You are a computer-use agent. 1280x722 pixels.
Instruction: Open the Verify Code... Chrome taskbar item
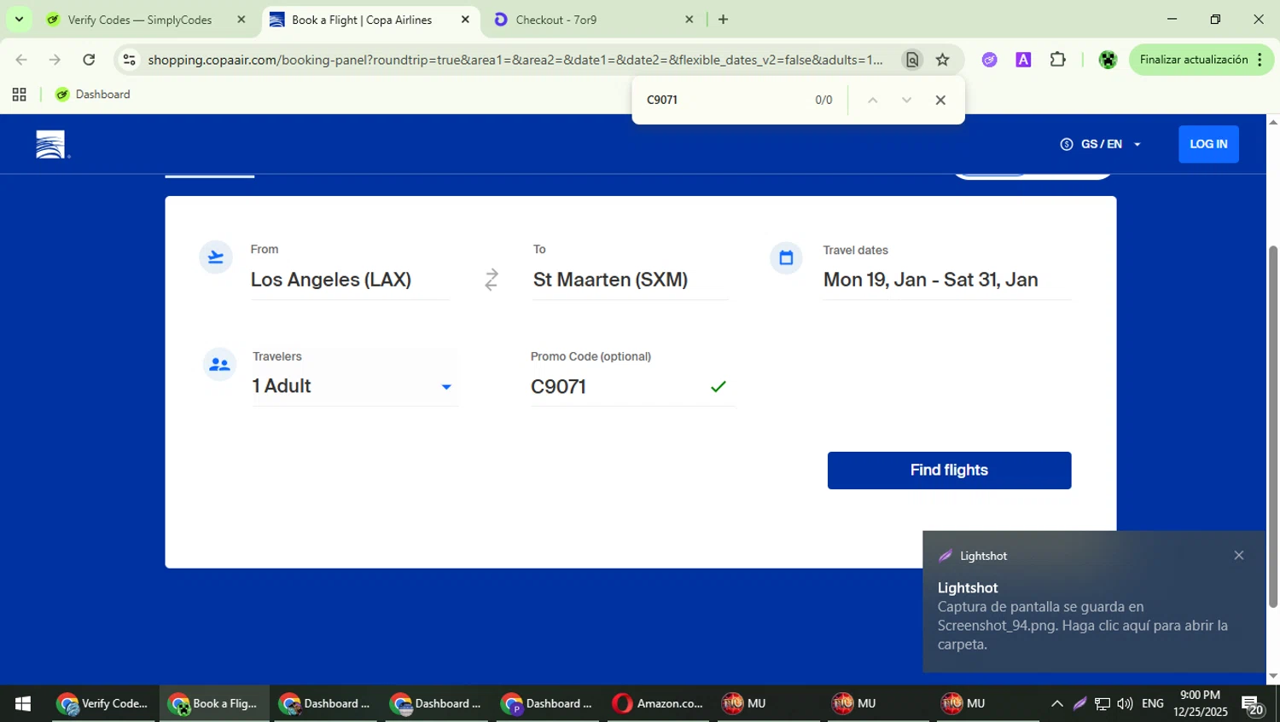click(103, 703)
